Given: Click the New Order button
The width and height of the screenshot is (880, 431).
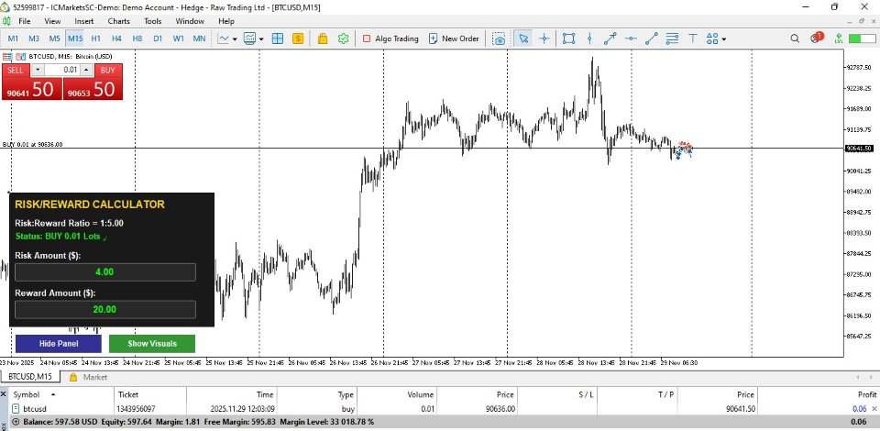Looking at the screenshot, I should coord(454,39).
